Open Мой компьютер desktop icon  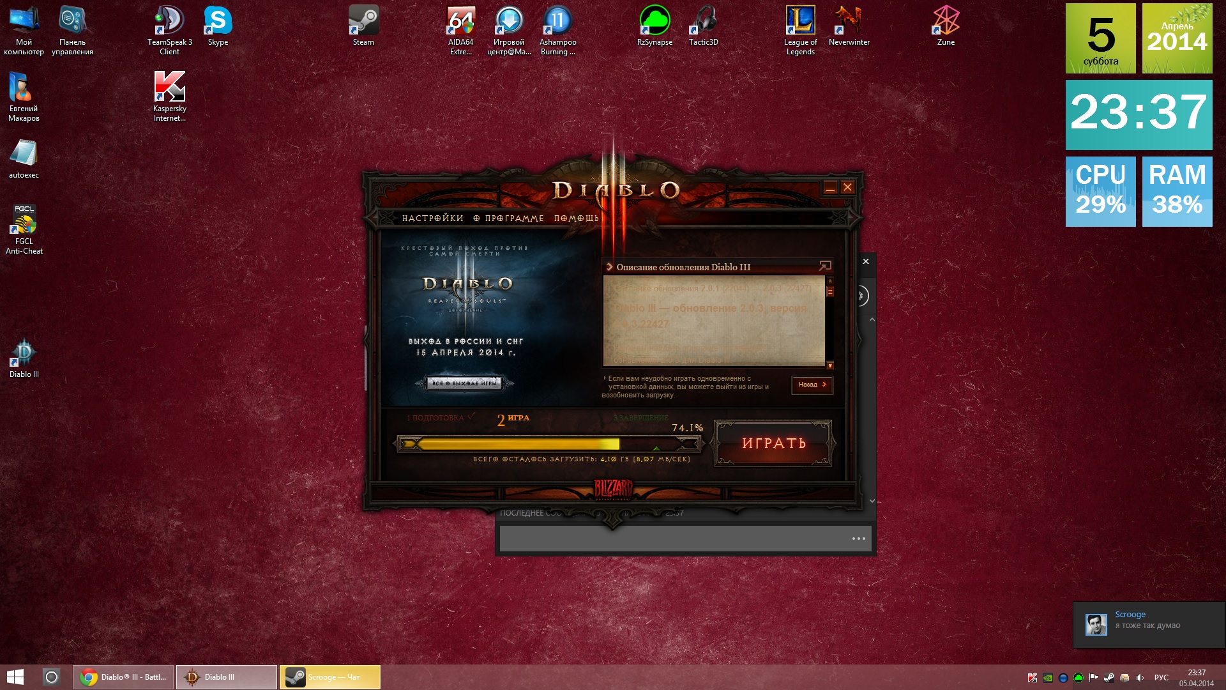[x=24, y=30]
